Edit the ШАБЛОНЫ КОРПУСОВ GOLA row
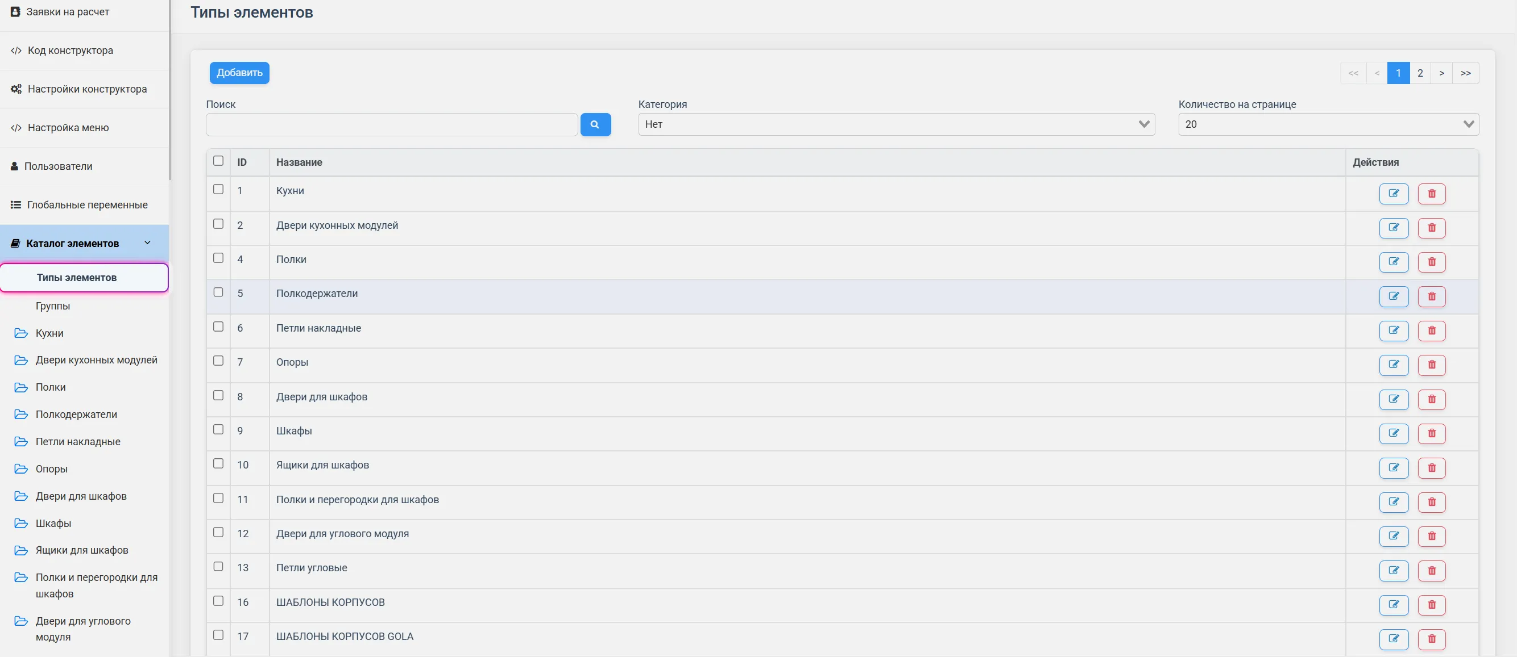The image size is (1517, 657). coord(1393,639)
